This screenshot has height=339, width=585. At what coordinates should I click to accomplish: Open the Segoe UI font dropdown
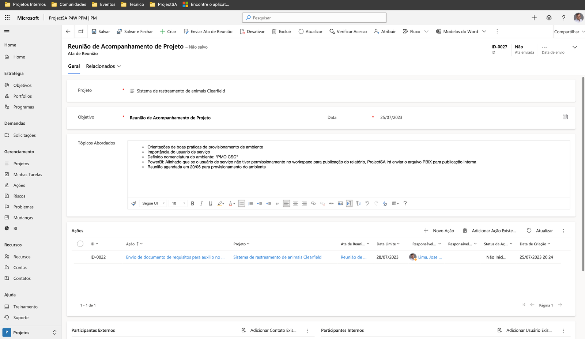154,203
